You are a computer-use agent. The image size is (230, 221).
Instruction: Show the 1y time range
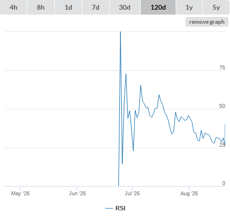[189, 7]
